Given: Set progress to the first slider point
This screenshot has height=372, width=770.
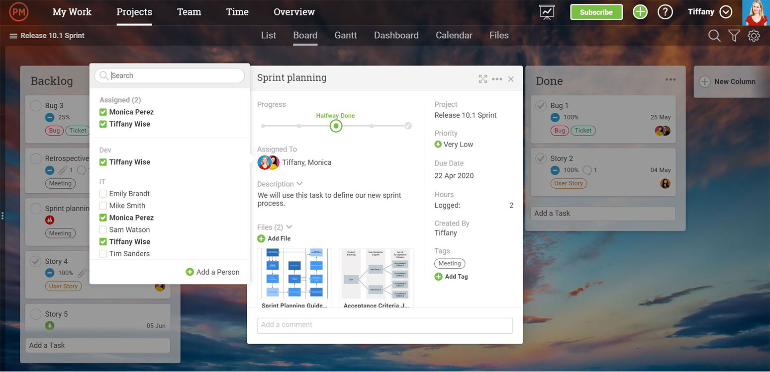Looking at the screenshot, I should point(263,126).
